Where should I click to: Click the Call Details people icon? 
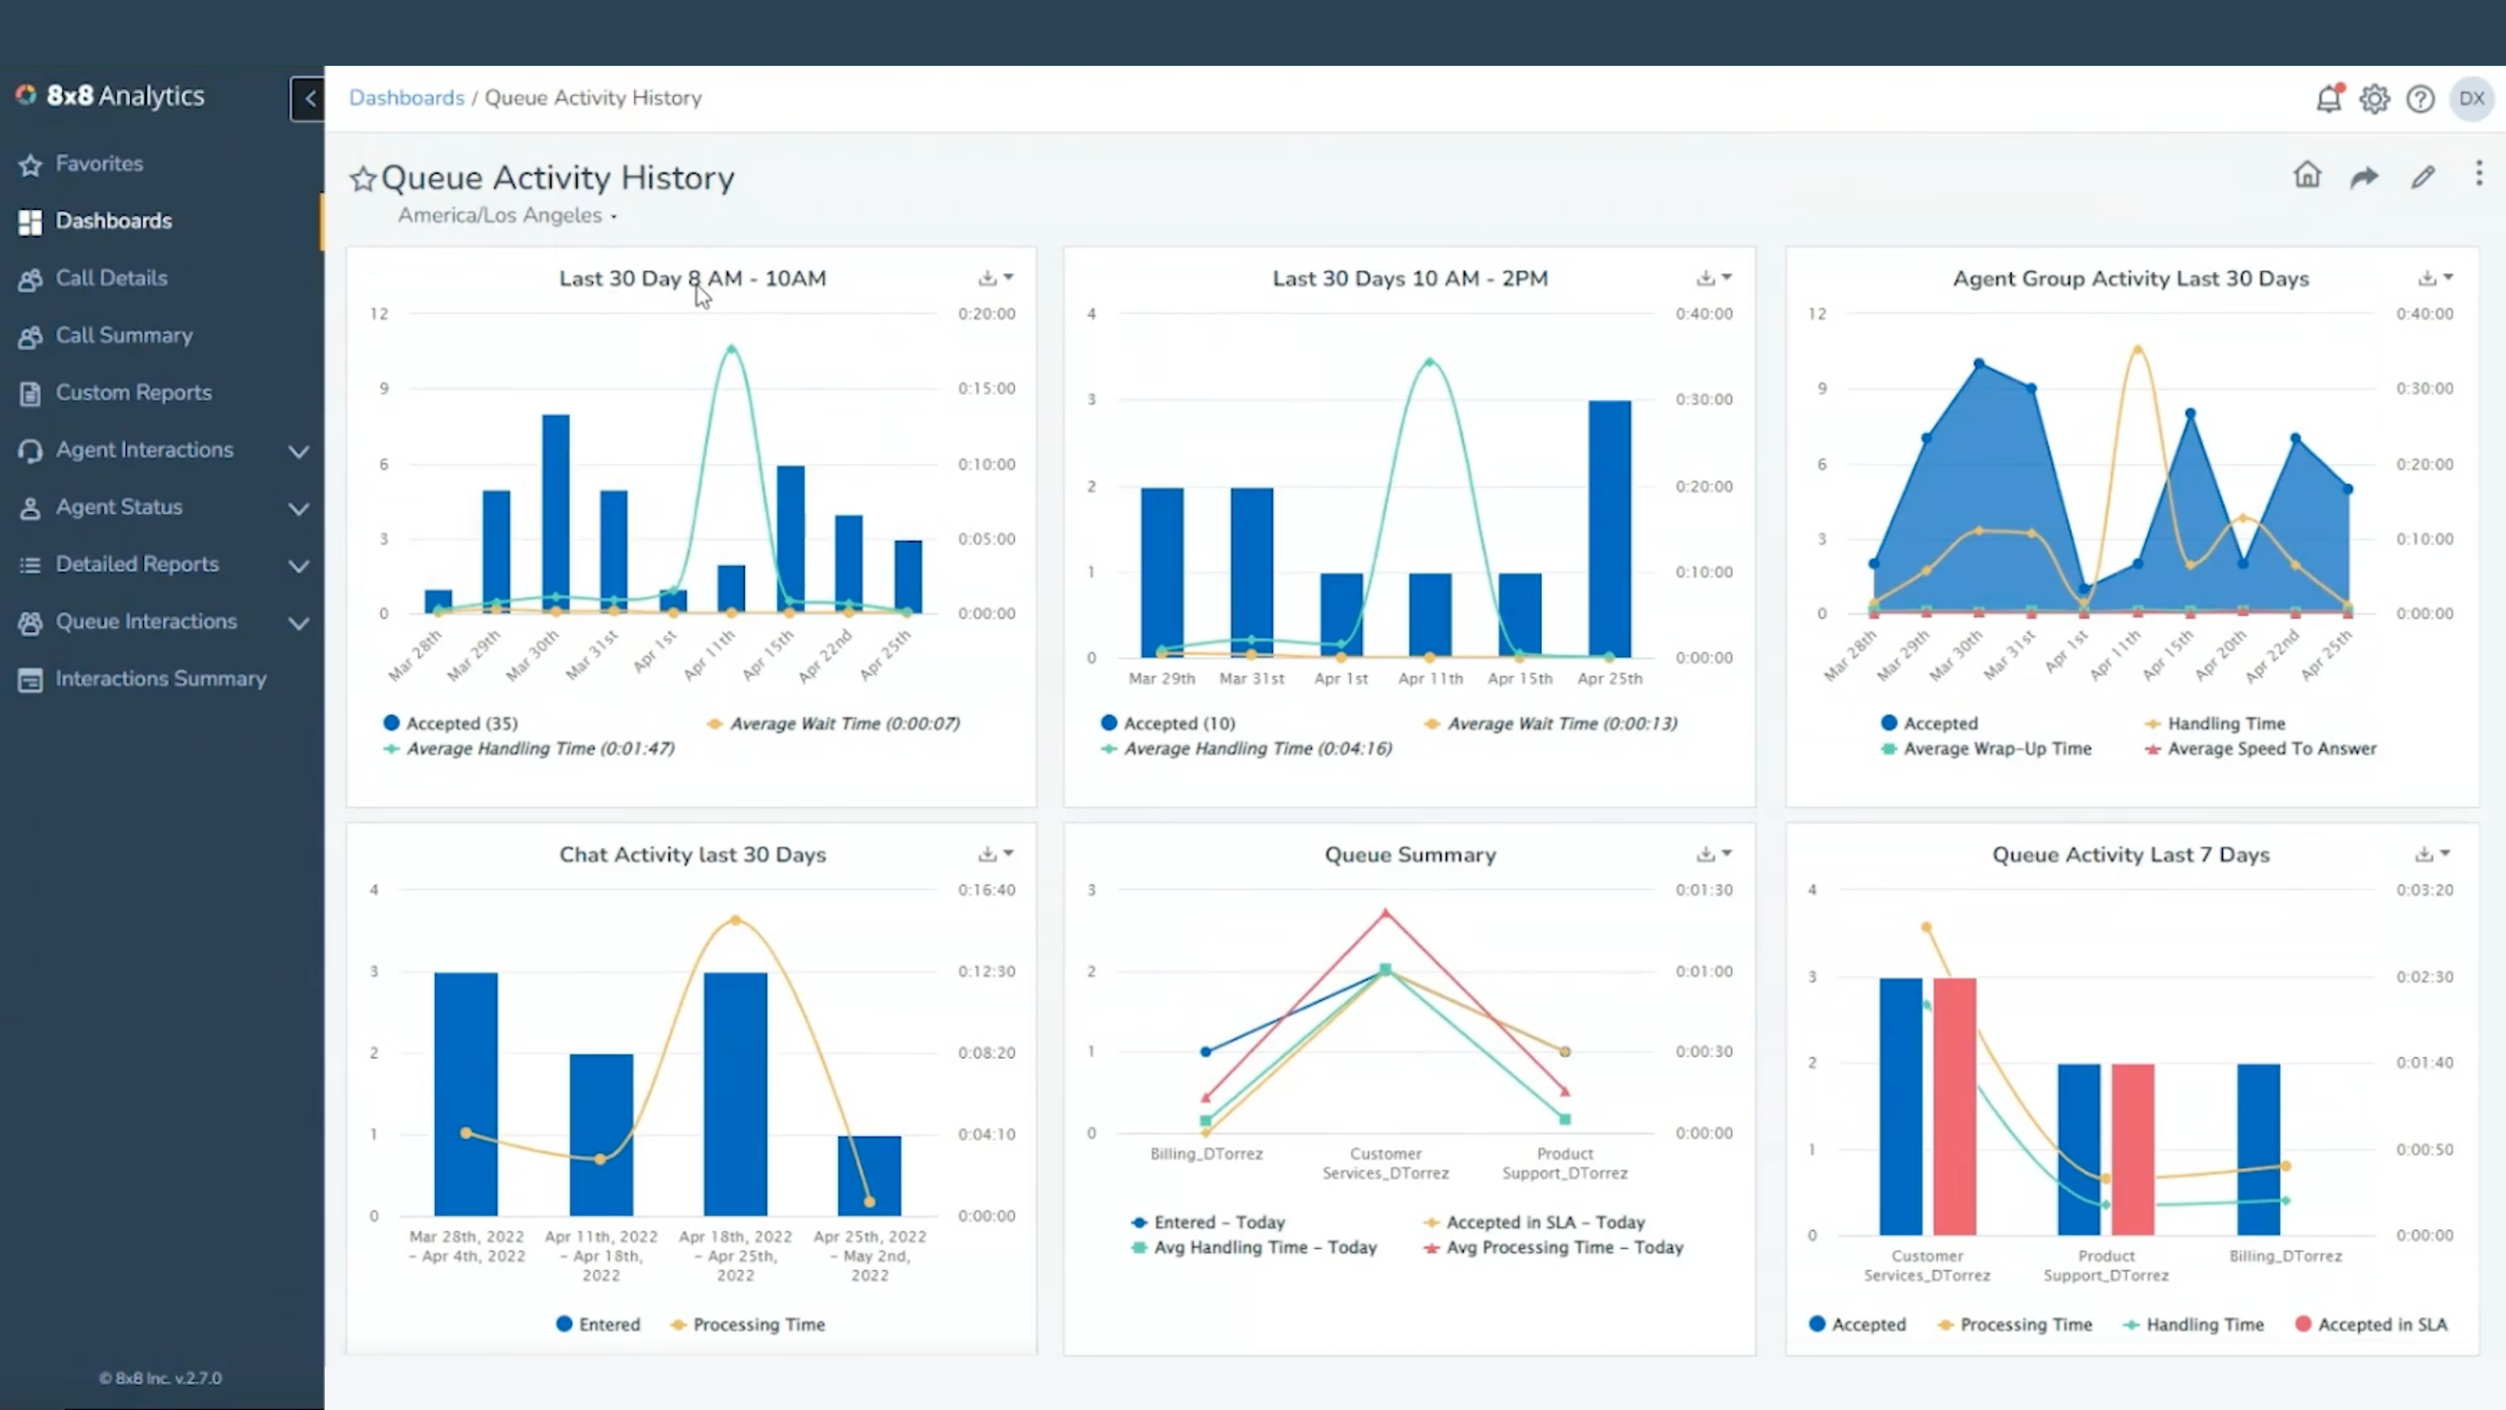click(x=30, y=279)
